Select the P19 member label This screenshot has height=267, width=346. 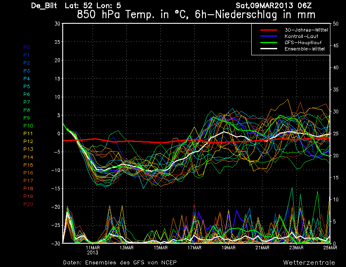click(28, 196)
